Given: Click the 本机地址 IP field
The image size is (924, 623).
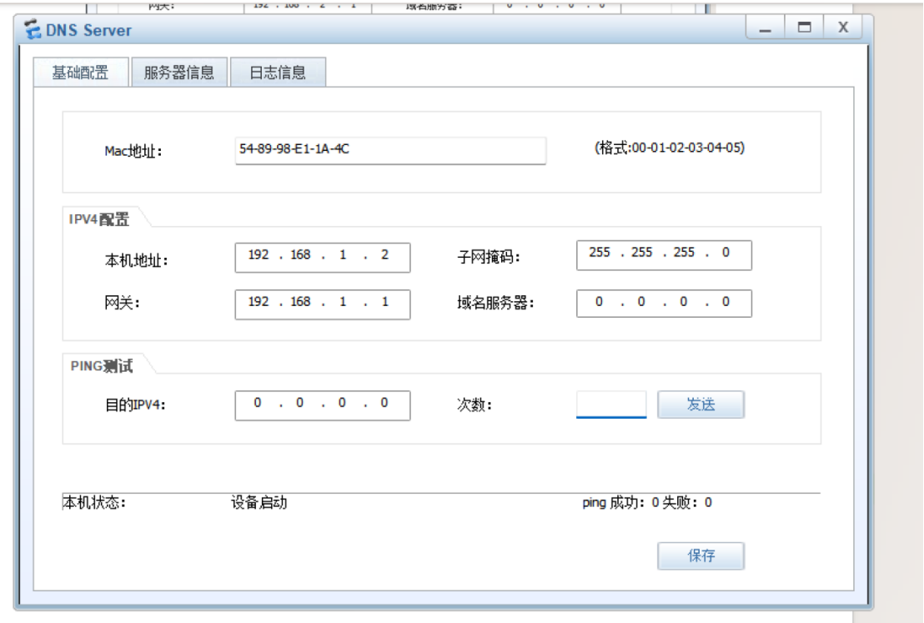Looking at the screenshot, I should click(x=323, y=258).
